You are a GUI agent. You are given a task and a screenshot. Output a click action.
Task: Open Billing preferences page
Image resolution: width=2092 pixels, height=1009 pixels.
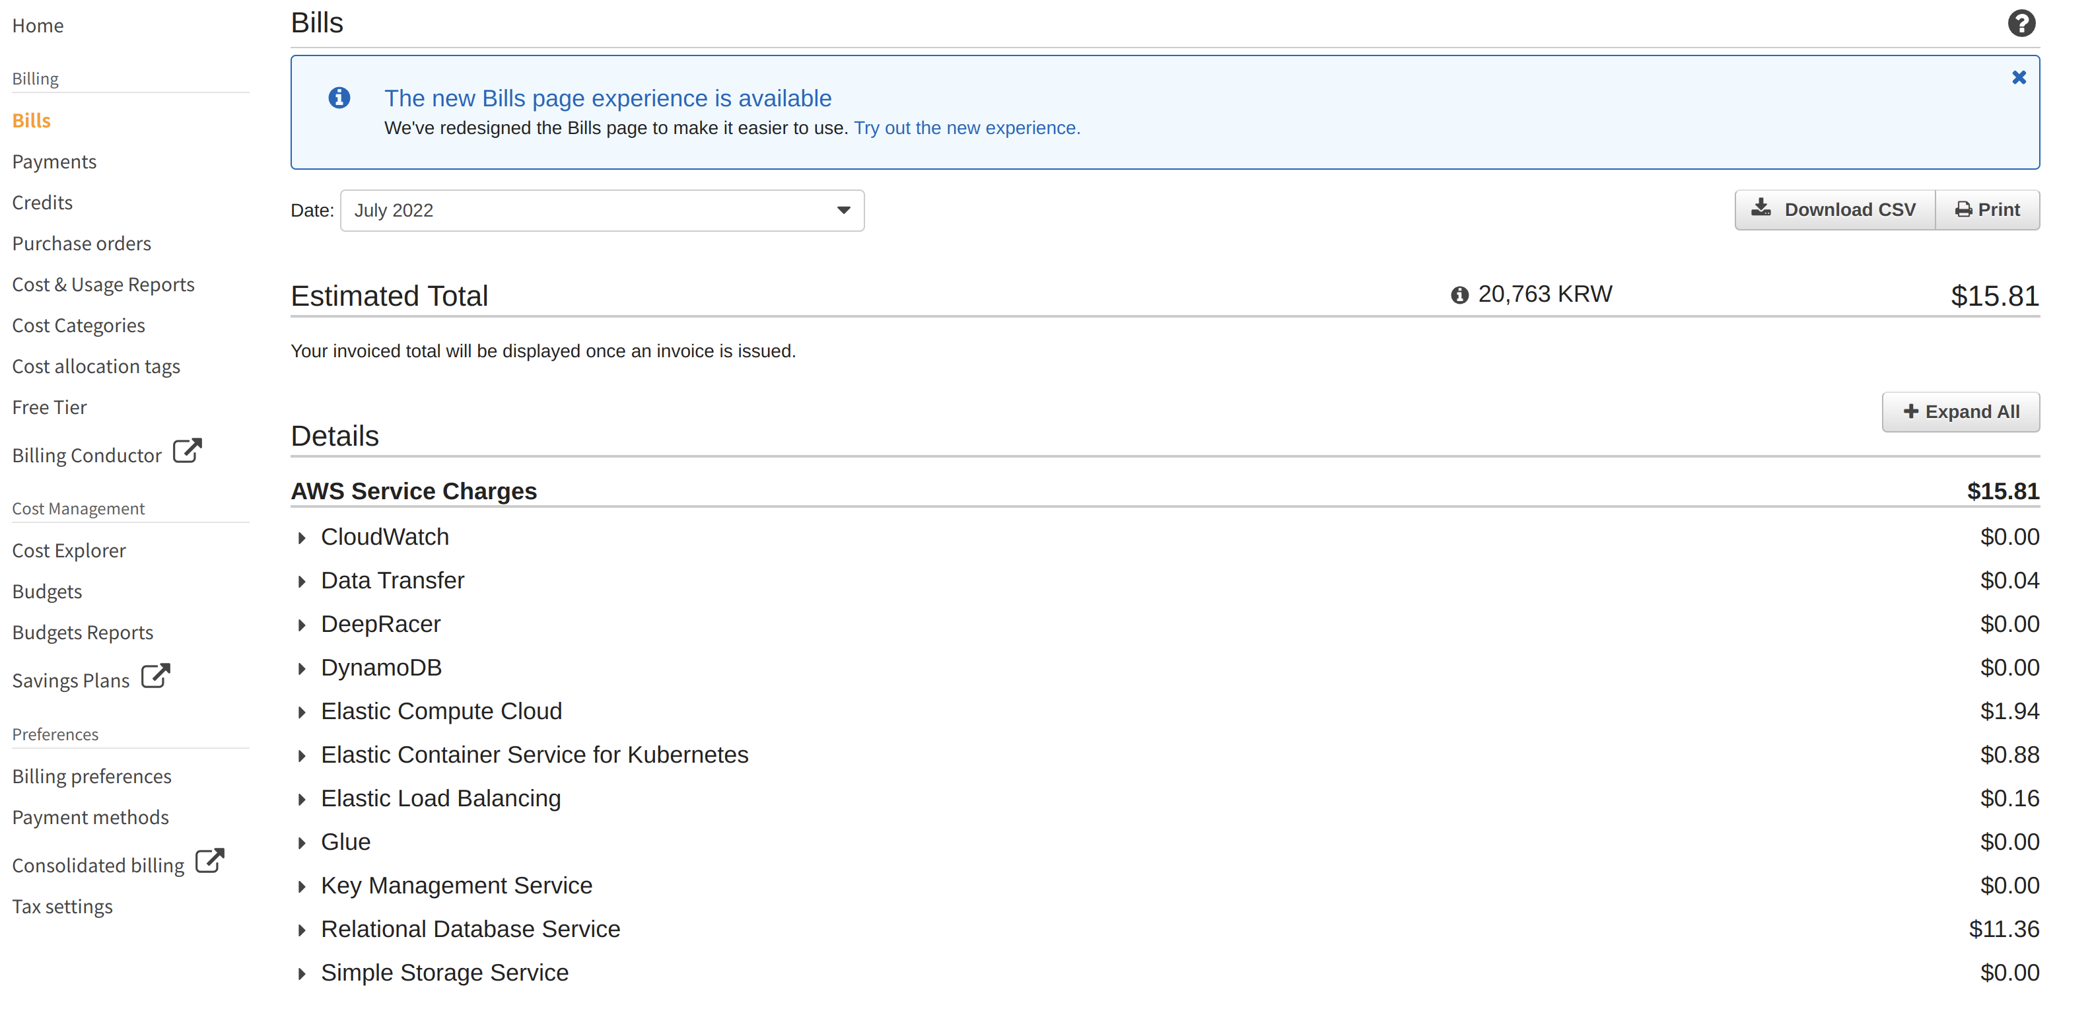tap(92, 777)
